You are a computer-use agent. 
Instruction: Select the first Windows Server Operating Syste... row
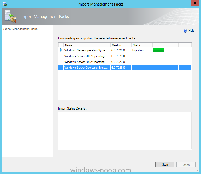click(x=125, y=50)
